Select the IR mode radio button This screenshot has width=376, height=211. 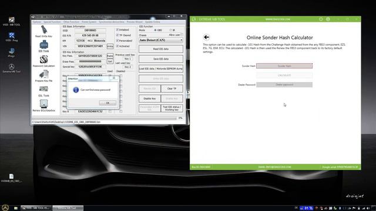click(171, 30)
